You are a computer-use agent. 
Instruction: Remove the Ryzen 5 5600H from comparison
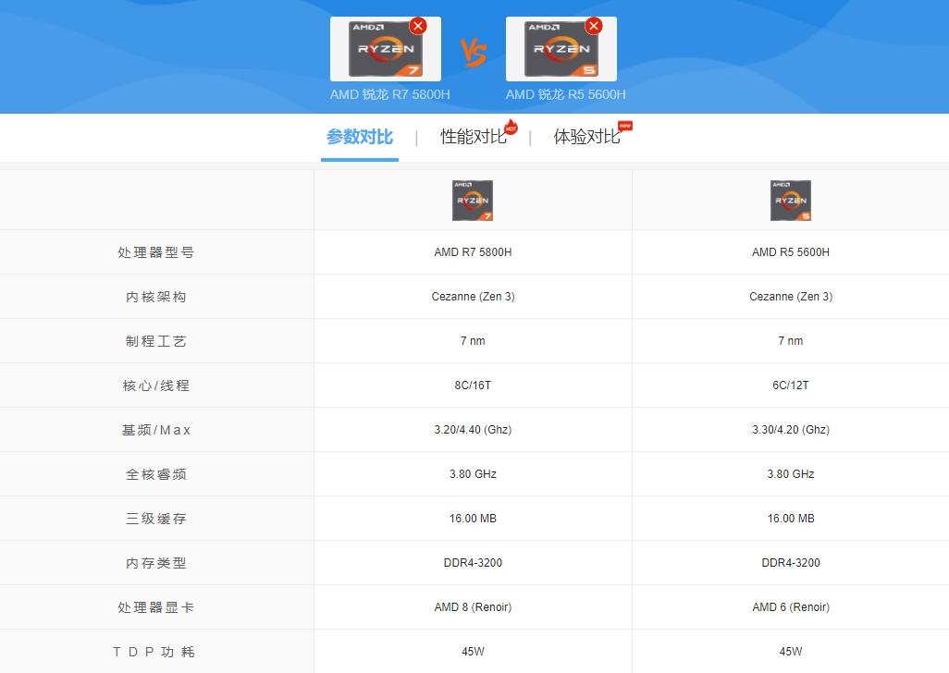593,26
